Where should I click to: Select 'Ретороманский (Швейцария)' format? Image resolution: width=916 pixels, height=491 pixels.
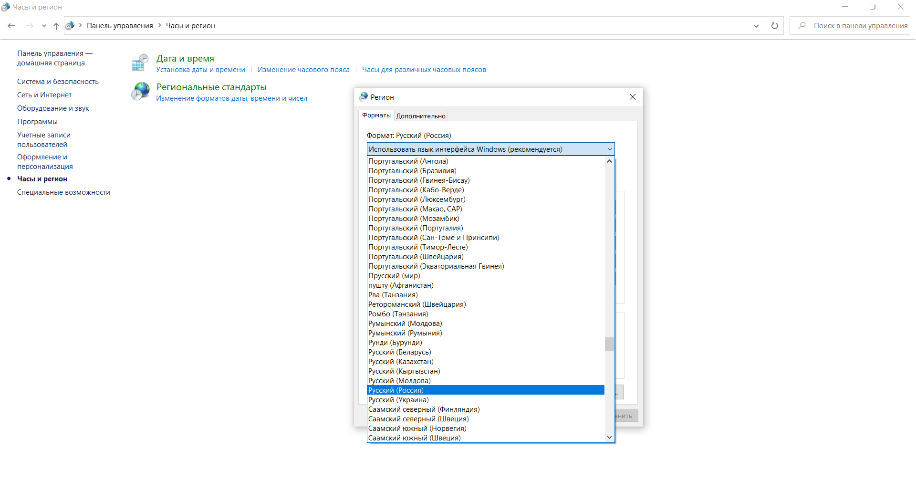click(486, 304)
